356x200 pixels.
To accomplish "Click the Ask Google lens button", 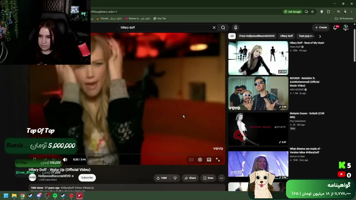I will click(292, 12).
